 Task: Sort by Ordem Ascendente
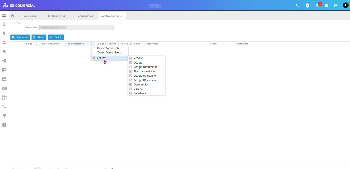click(108, 48)
